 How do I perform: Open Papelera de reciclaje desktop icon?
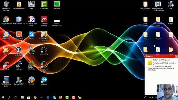pos(6,6)
